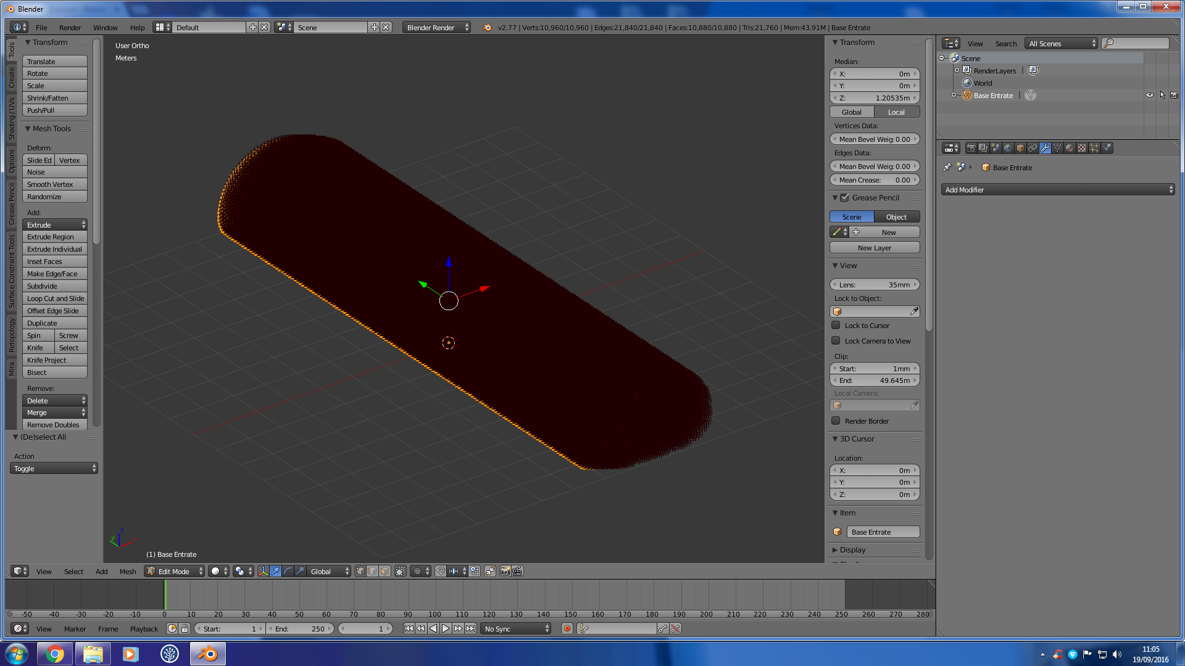Screen dimensions: 1185x666
Task: Open the viewport shading mode dropdown
Action: 218,571
